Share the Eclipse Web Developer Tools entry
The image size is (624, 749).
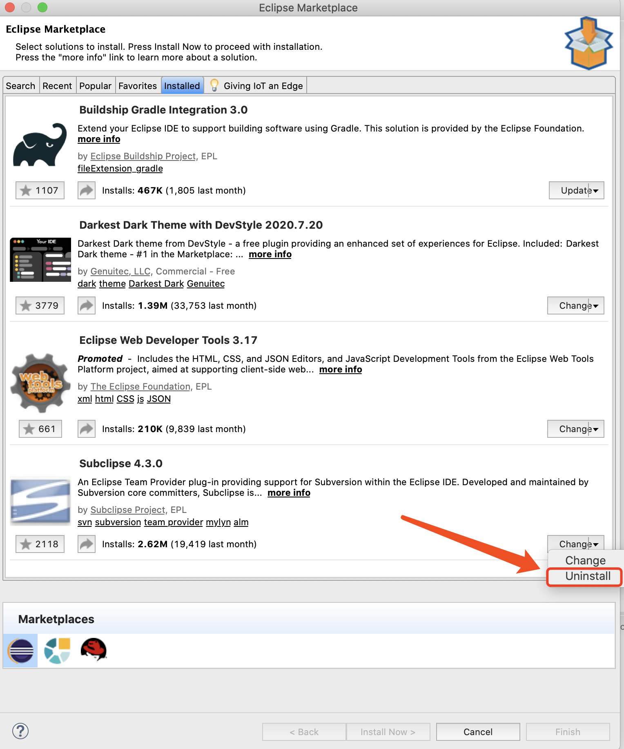click(x=87, y=429)
